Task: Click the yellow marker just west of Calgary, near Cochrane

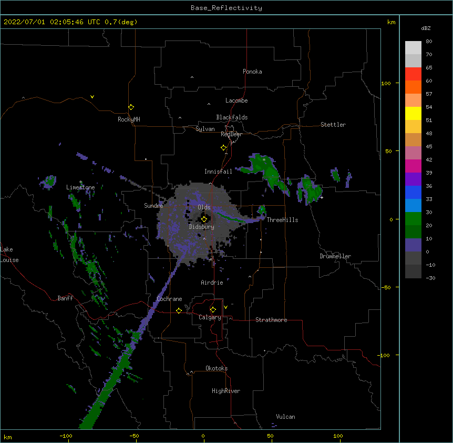Action: [x=179, y=310]
